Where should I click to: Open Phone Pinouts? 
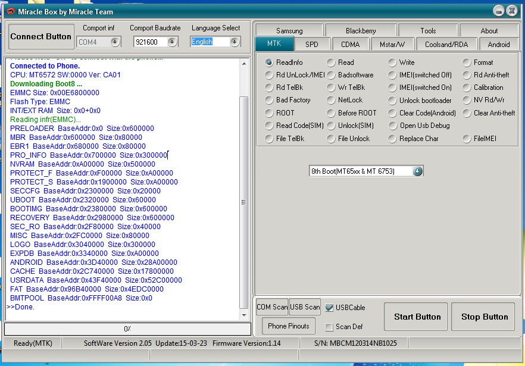pyautogui.click(x=289, y=326)
